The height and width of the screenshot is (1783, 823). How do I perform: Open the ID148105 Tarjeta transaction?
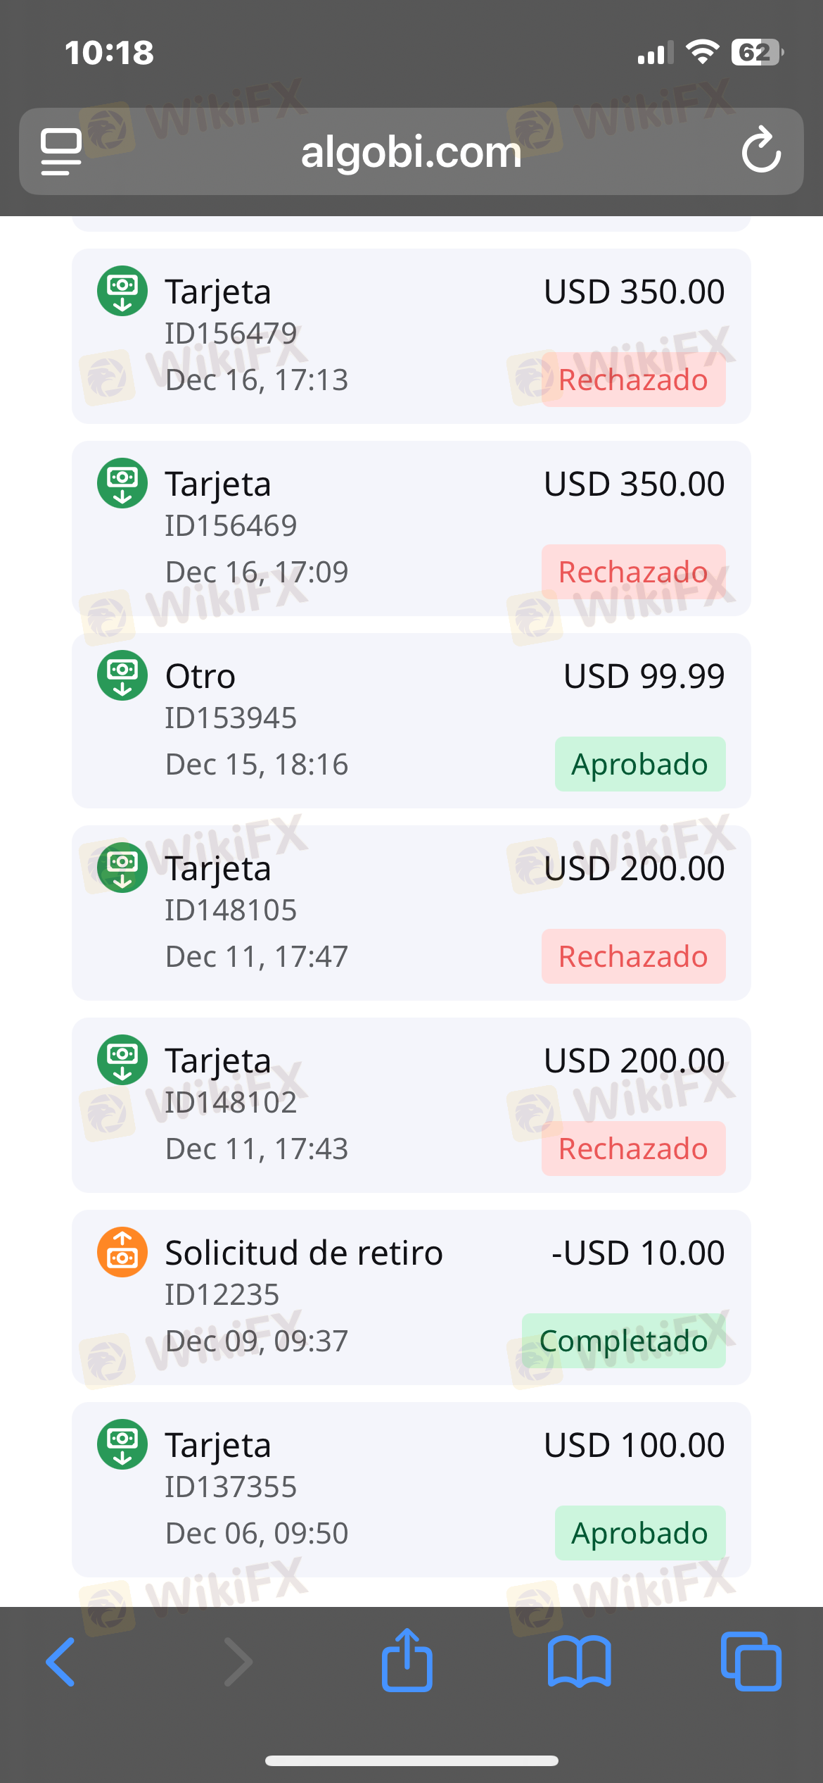click(x=411, y=913)
